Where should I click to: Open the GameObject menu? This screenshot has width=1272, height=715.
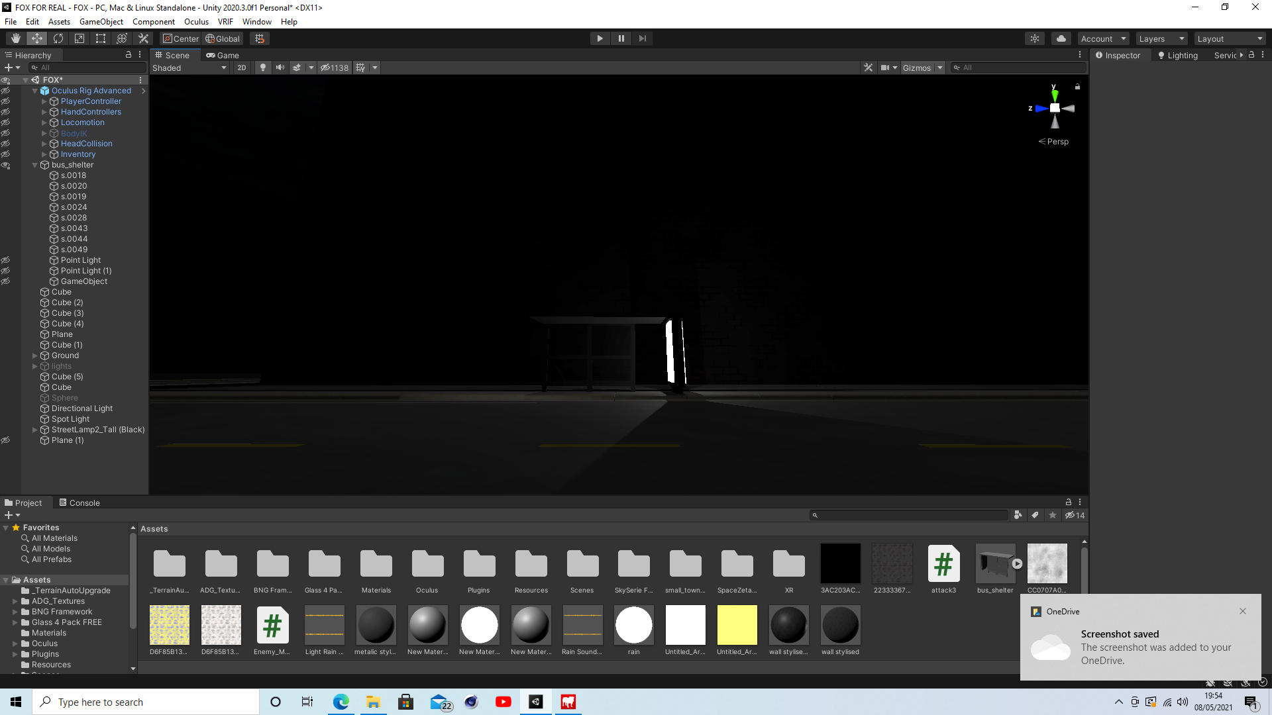101,22
